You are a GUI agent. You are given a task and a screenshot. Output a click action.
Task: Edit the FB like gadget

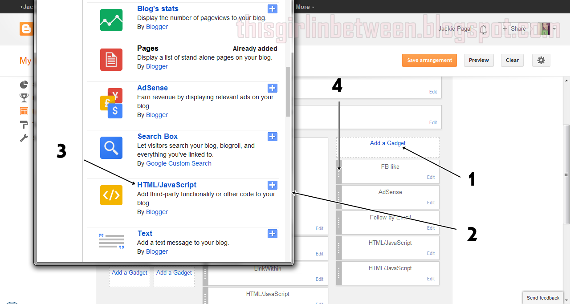click(x=431, y=177)
